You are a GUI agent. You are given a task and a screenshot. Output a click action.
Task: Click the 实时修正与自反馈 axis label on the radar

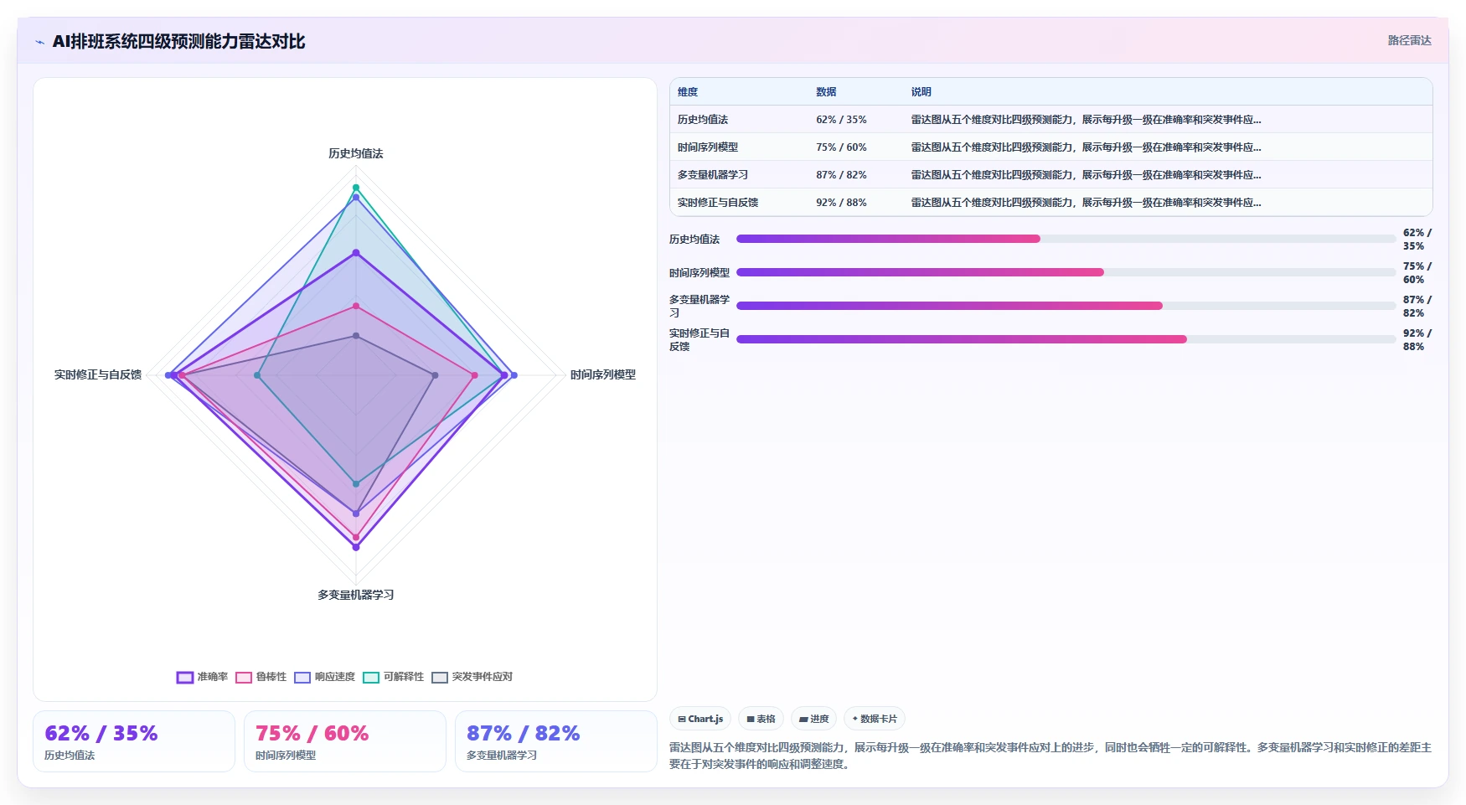[98, 374]
